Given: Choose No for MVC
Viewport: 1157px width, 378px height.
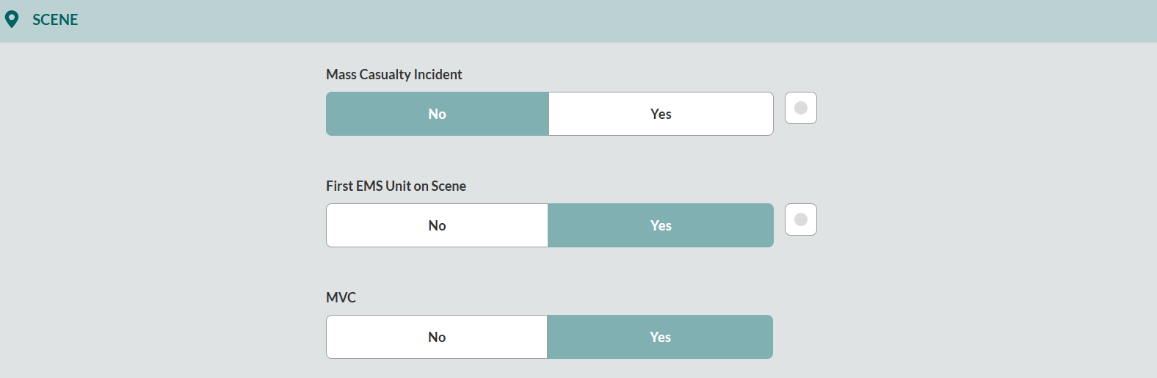Looking at the screenshot, I should pyautogui.click(x=437, y=337).
